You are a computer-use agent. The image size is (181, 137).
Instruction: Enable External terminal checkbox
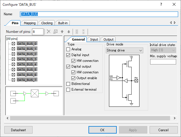pos(68,90)
